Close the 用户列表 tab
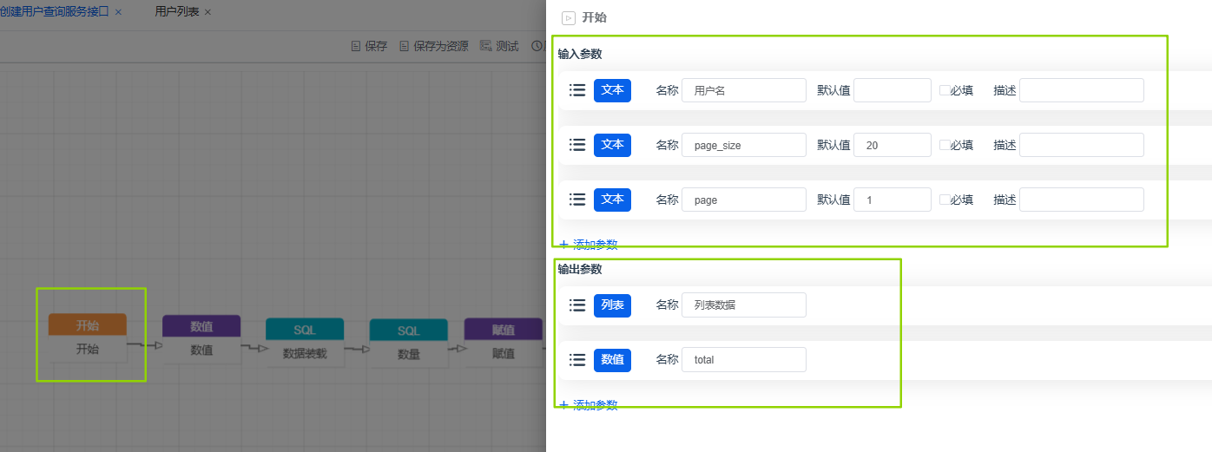The width and height of the screenshot is (1212, 452). click(207, 12)
